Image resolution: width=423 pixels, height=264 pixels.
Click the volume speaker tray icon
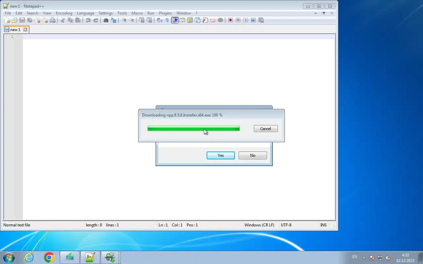388,258
